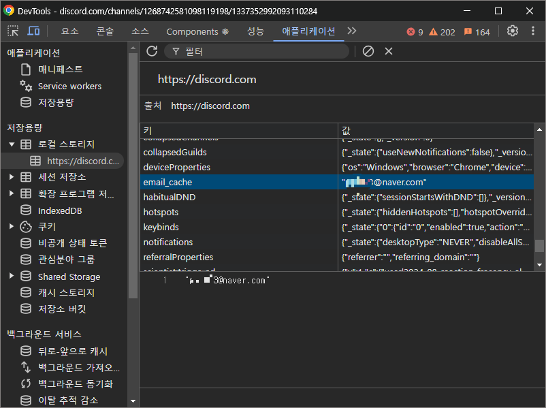Select the collapsedGuilds key row

pos(239,153)
